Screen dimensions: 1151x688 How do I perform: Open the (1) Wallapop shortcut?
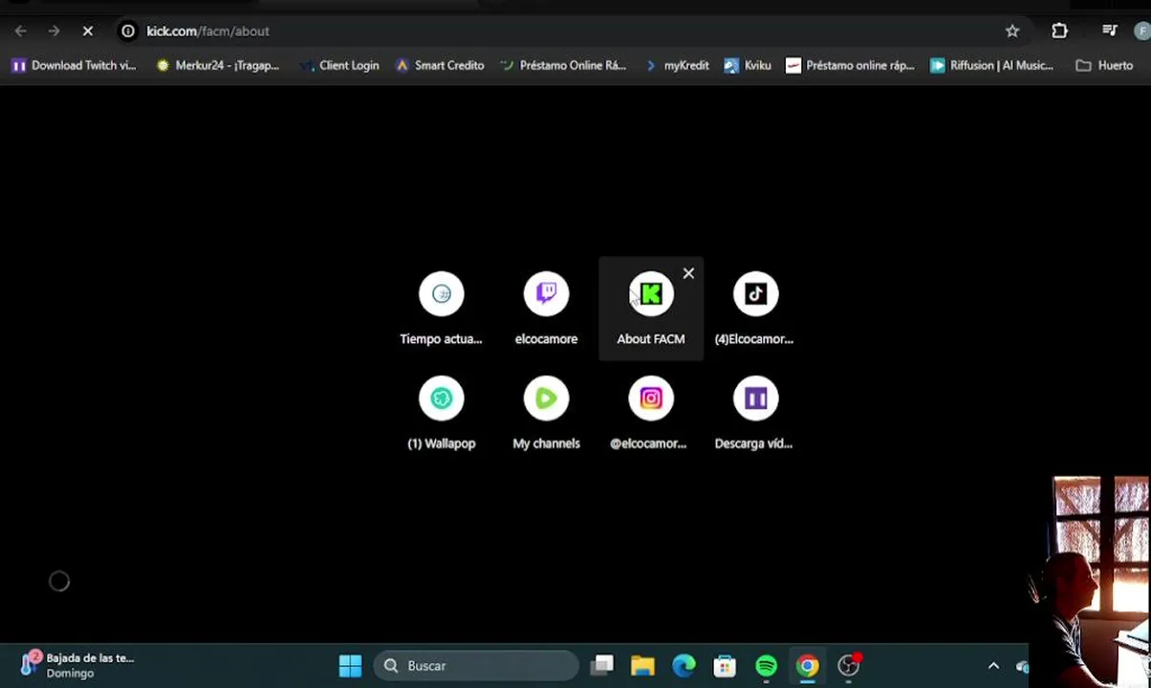[441, 414]
